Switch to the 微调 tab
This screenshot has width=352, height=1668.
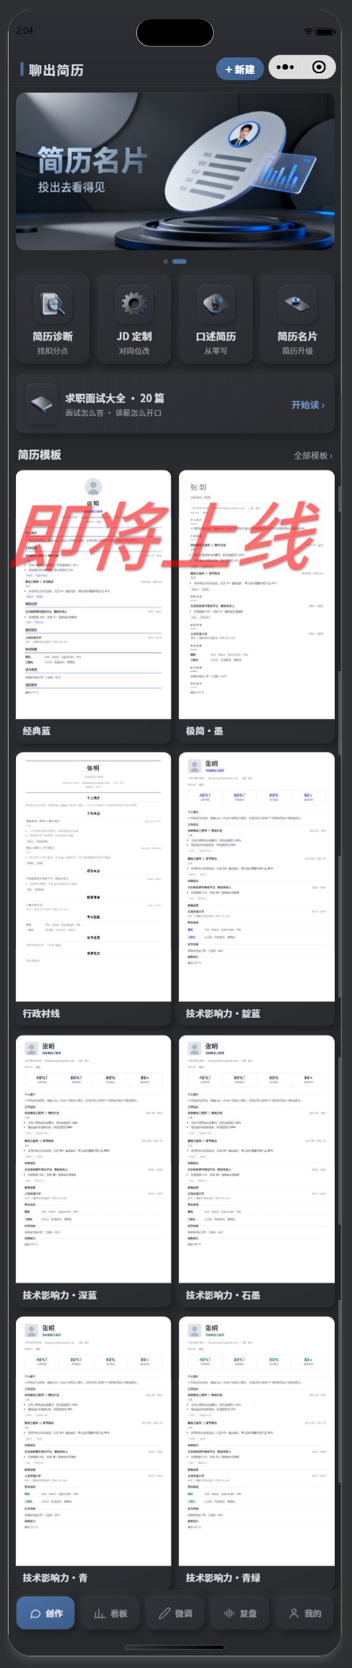(175, 1613)
